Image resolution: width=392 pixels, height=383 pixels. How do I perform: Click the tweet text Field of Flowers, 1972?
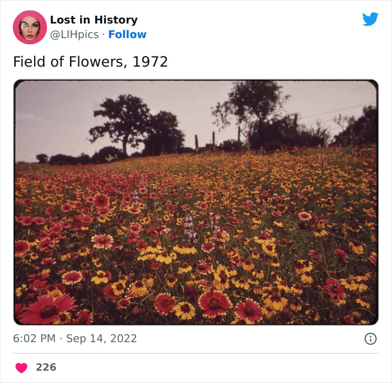coord(90,62)
